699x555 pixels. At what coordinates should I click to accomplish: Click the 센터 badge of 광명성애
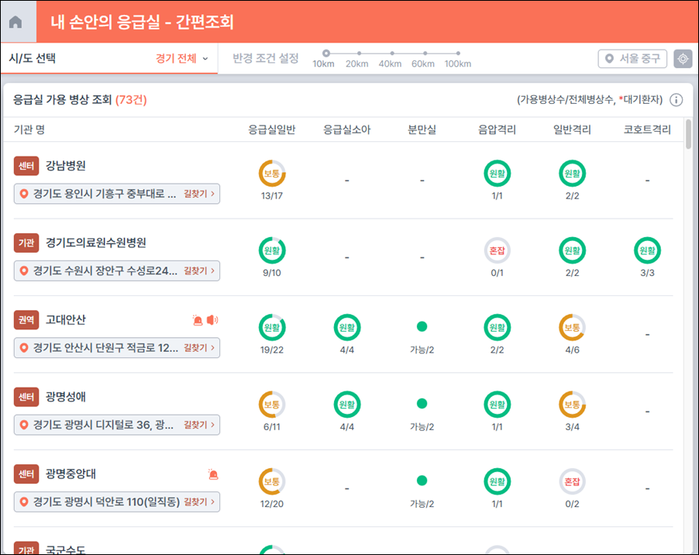click(x=26, y=397)
